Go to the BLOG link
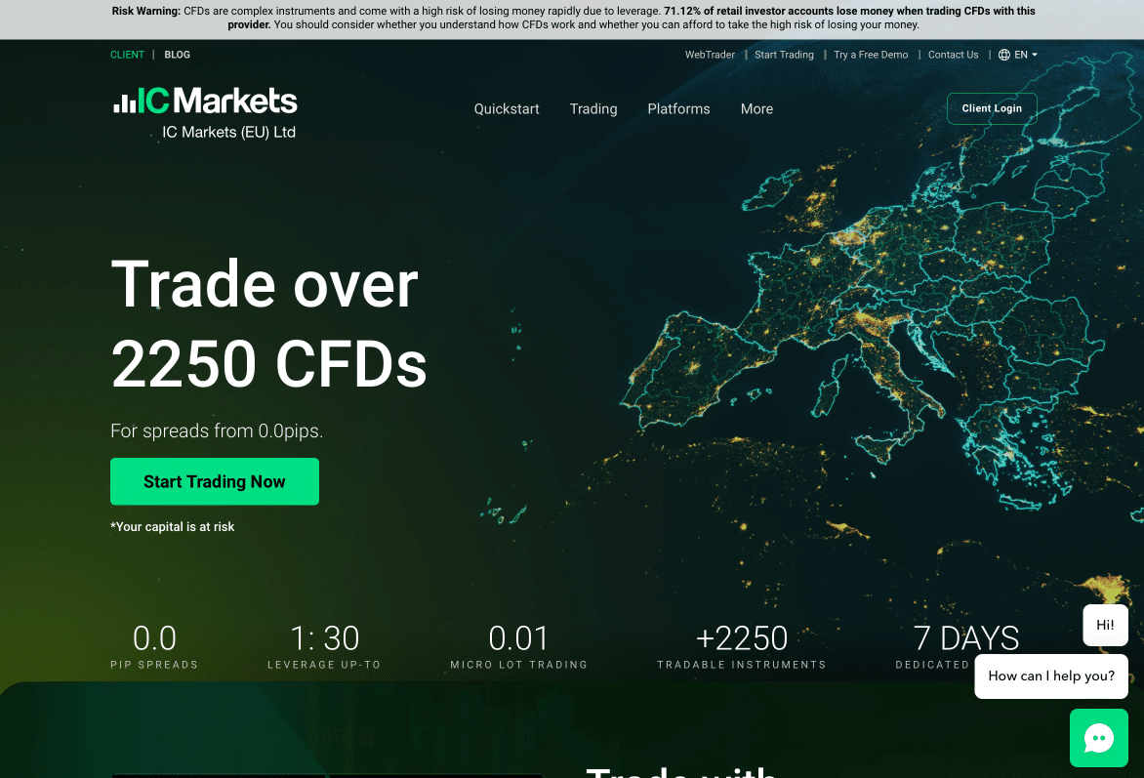The image size is (1144, 778). point(178,55)
